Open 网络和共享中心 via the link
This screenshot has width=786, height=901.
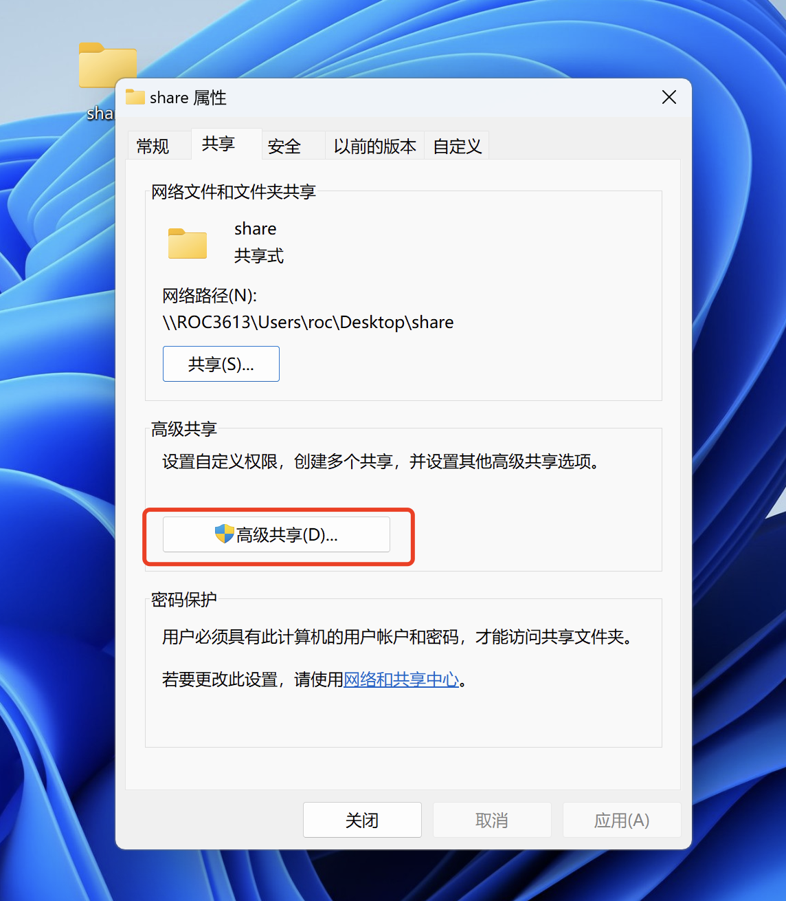coord(401,680)
